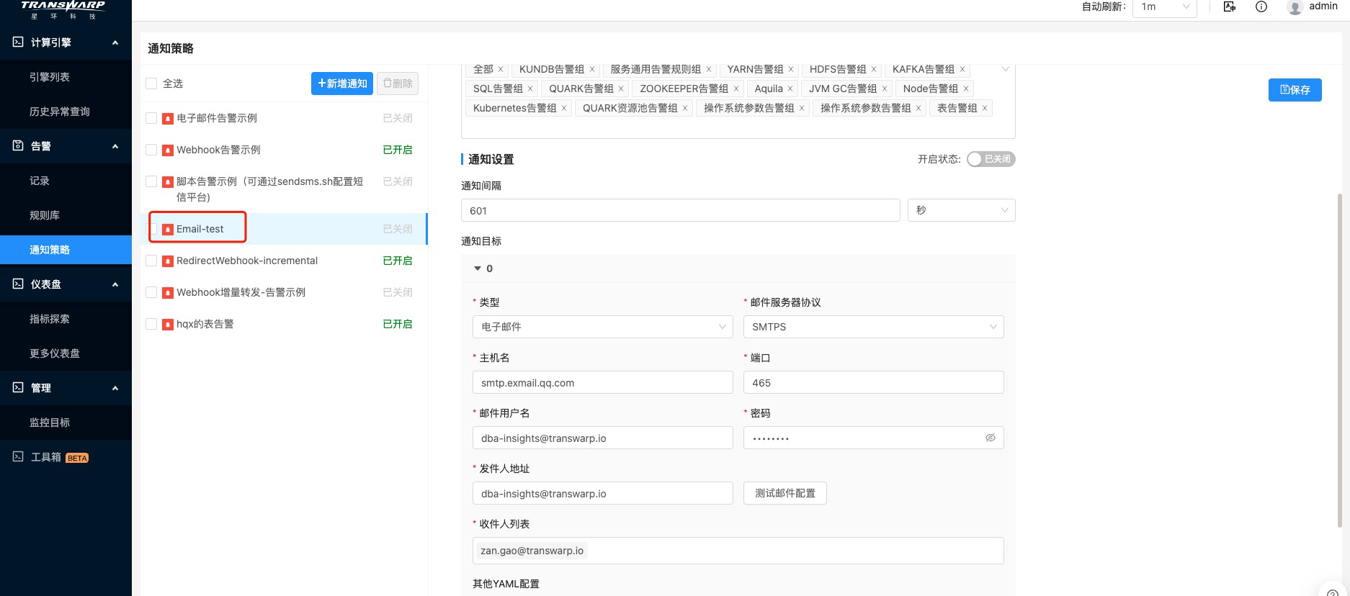
Task: Remove the ZOOKEEPER告警组 tag
Action: tap(736, 89)
